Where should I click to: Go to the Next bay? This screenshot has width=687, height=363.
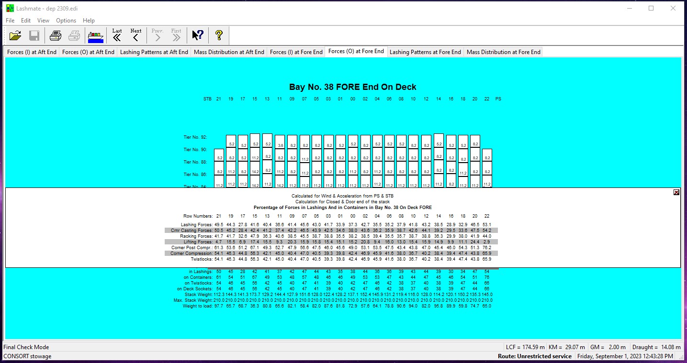coord(136,35)
